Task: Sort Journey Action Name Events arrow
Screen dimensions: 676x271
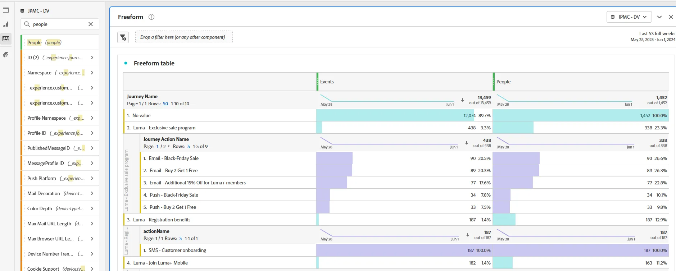Action: pos(467,143)
